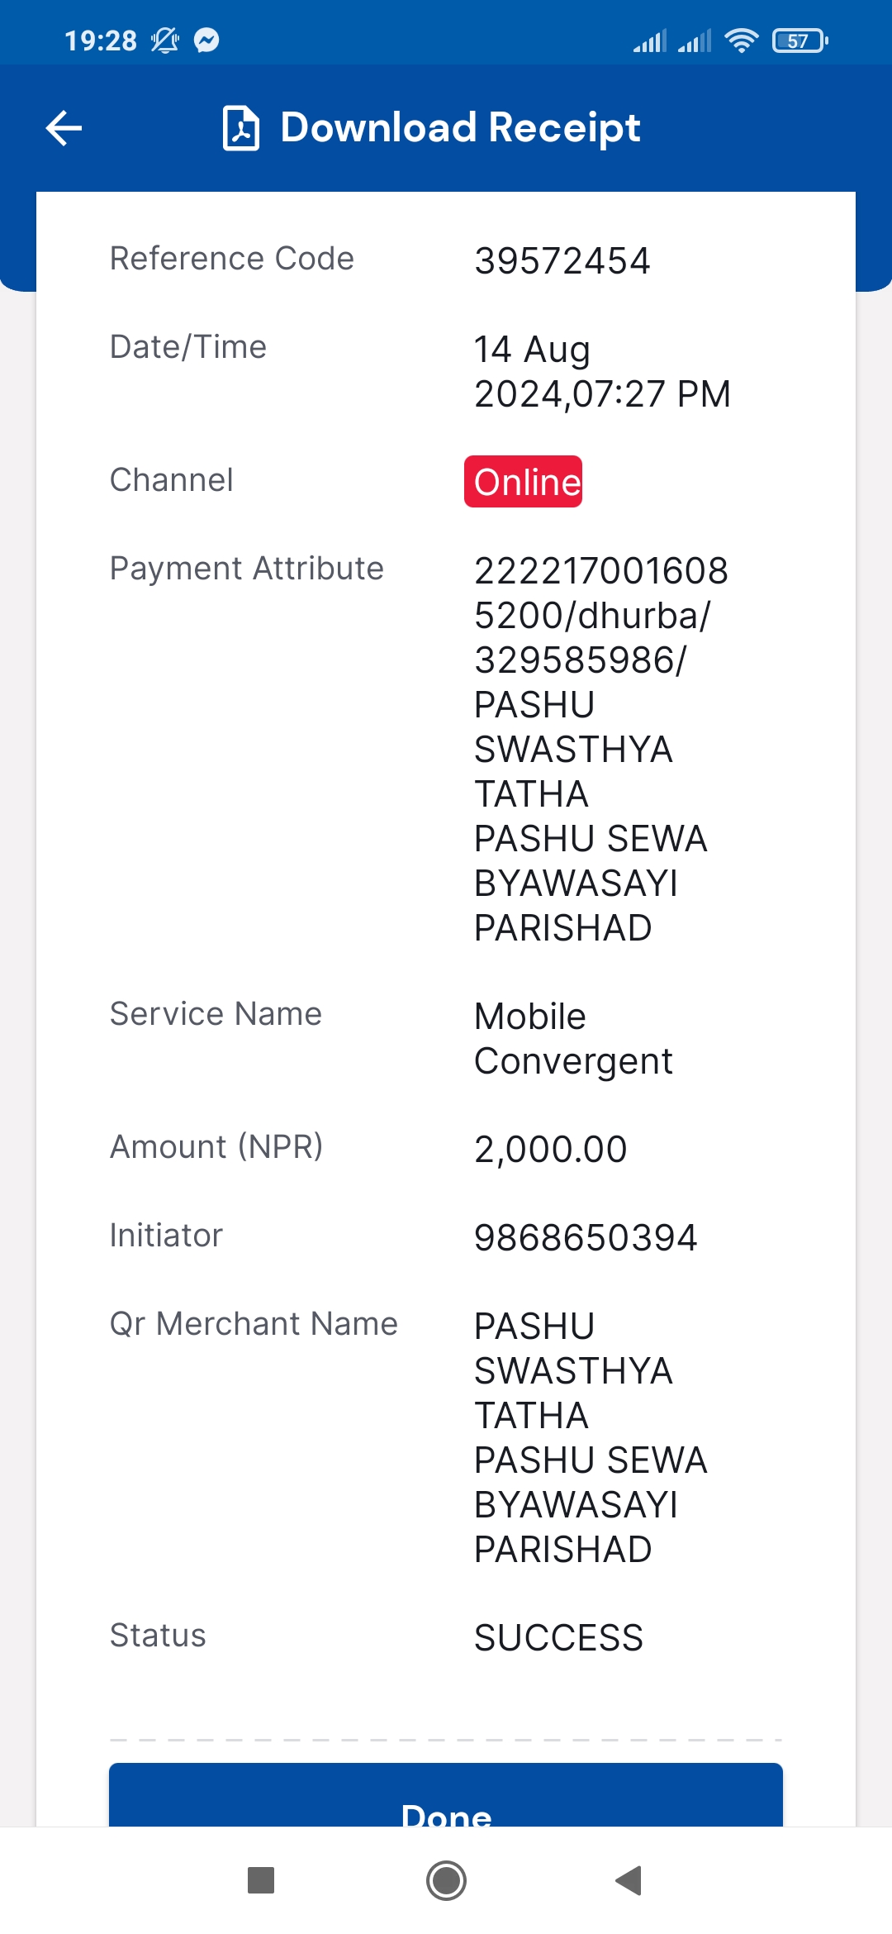The height and width of the screenshot is (1934, 892).
Task: Tap the Download Receipt title text
Action: (460, 128)
